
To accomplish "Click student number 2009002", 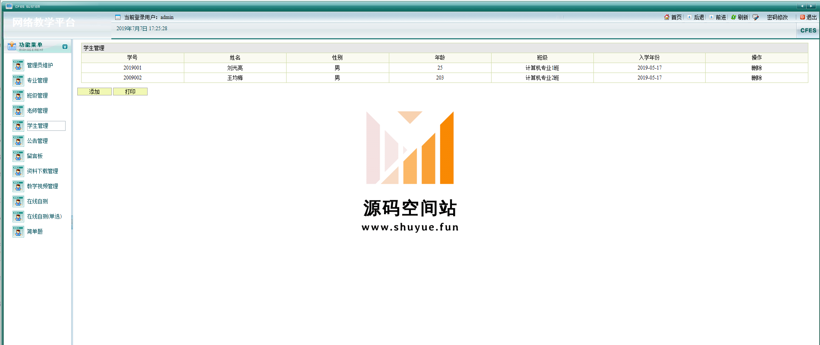I will point(132,78).
